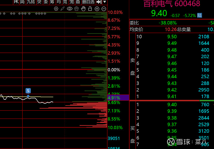Select sell level 5 price 9.45
214x149 pixels.
172,70
